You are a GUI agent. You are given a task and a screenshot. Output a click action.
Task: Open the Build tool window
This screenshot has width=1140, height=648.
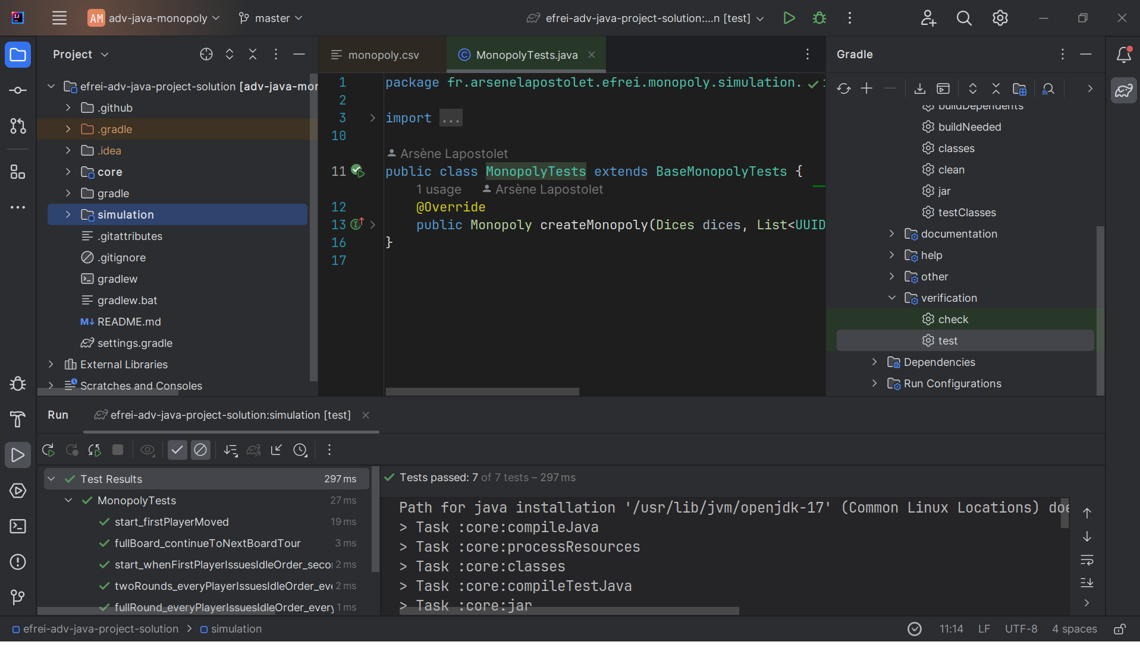[x=18, y=419]
